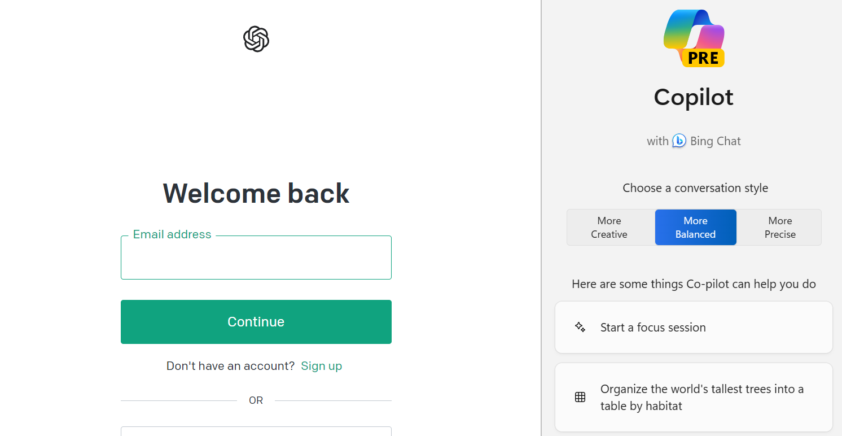Click the Choose a conversation style label

pyautogui.click(x=695, y=188)
